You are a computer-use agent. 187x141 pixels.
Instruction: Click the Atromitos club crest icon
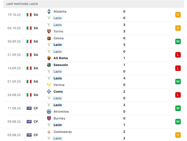click(49, 112)
